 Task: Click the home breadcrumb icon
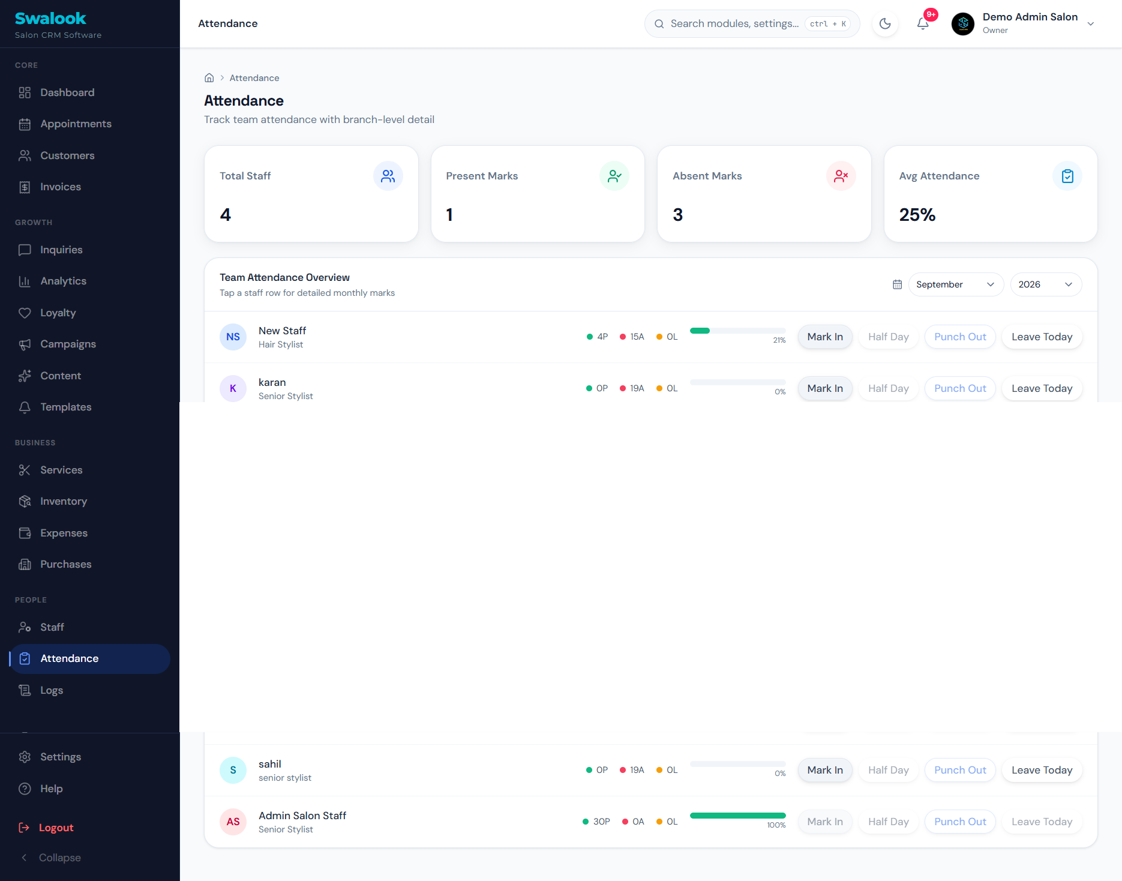[209, 78]
